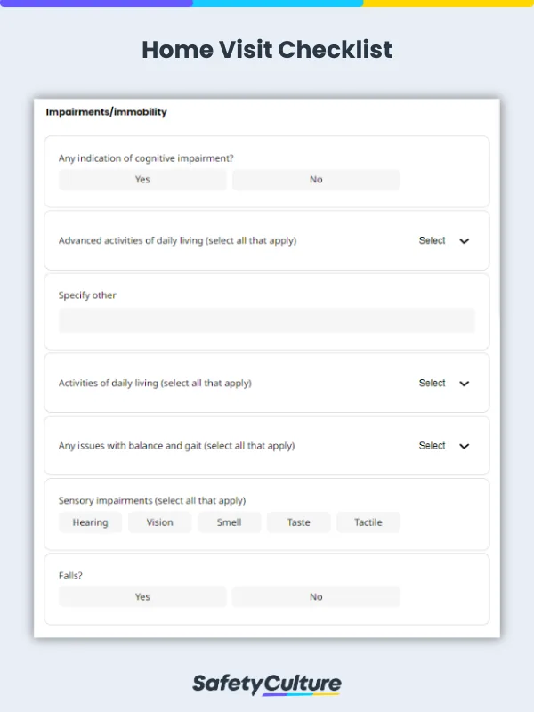Select No for the Falls question
This screenshot has height=712, width=534.
click(316, 597)
